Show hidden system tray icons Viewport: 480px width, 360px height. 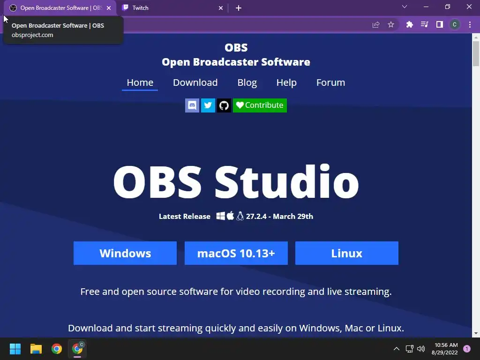click(x=397, y=349)
